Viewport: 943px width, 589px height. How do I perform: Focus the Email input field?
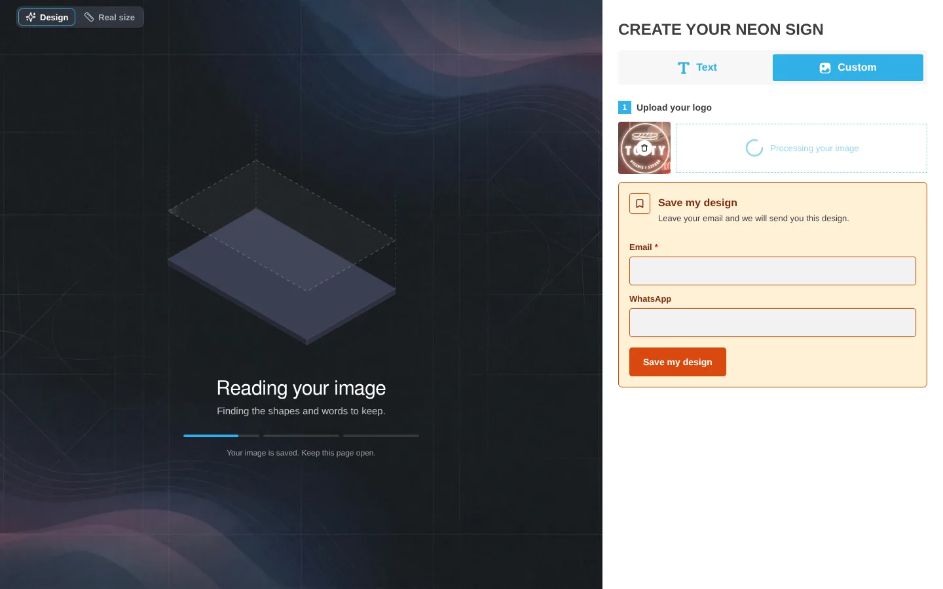pyautogui.click(x=773, y=271)
